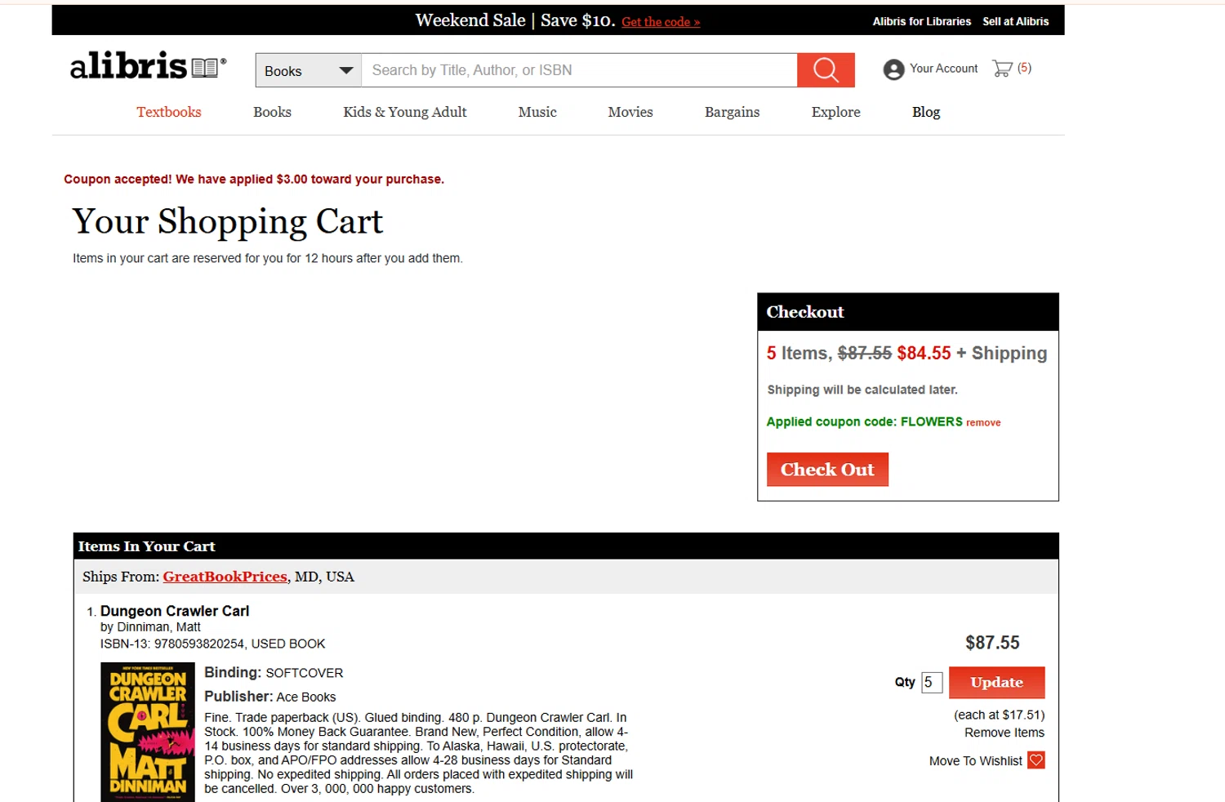The height and width of the screenshot is (802, 1225).
Task: Open the Bargains section
Action: pos(733,112)
